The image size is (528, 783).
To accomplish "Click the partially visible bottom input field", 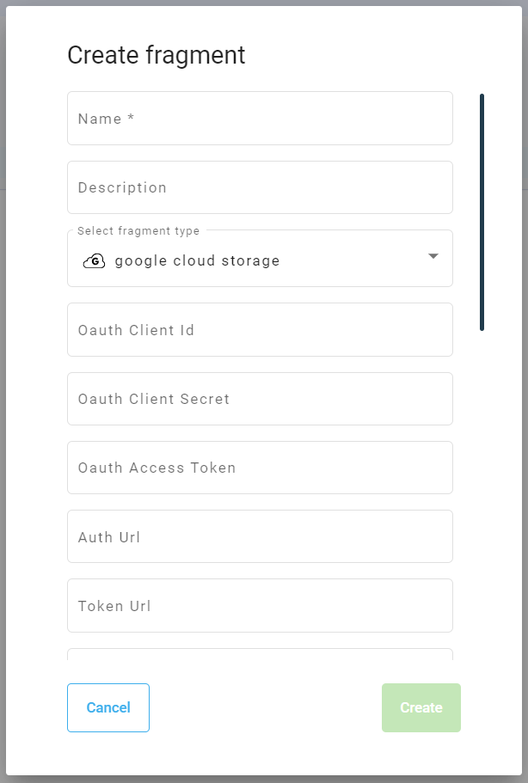I will 258,656.
